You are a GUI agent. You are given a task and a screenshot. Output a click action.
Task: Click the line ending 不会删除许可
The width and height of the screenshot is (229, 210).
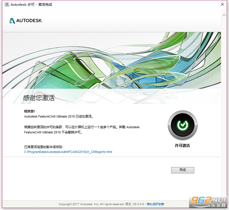[53, 132]
